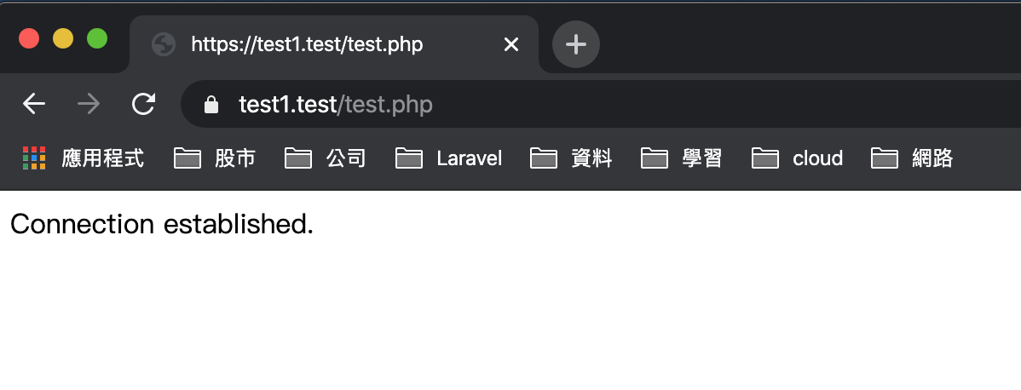Close the test1.test tab
Image resolution: width=1021 pixels, height=390 pixels.
[511, 44]
